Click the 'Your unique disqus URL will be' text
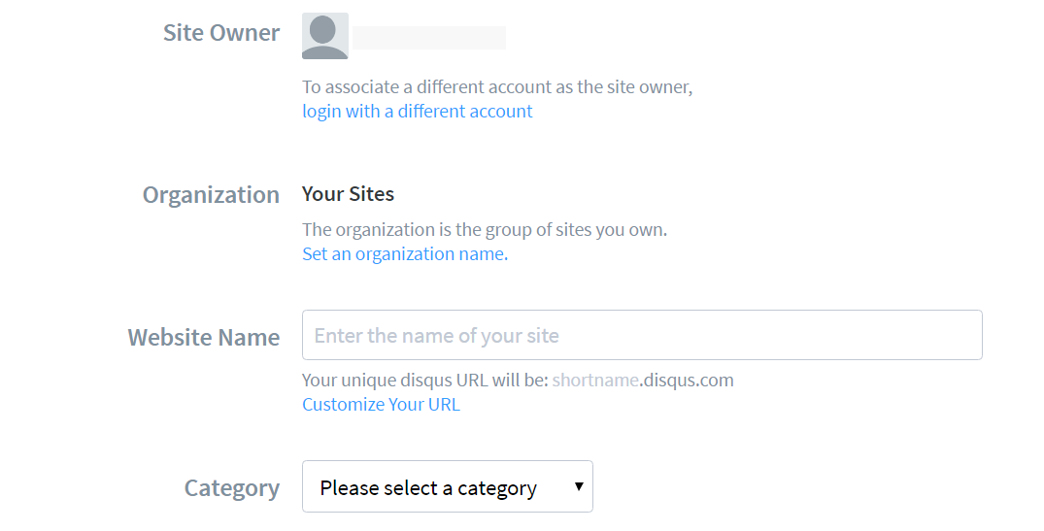Image resolution: width=1044 pixels, height=531 pixels. 425,380
